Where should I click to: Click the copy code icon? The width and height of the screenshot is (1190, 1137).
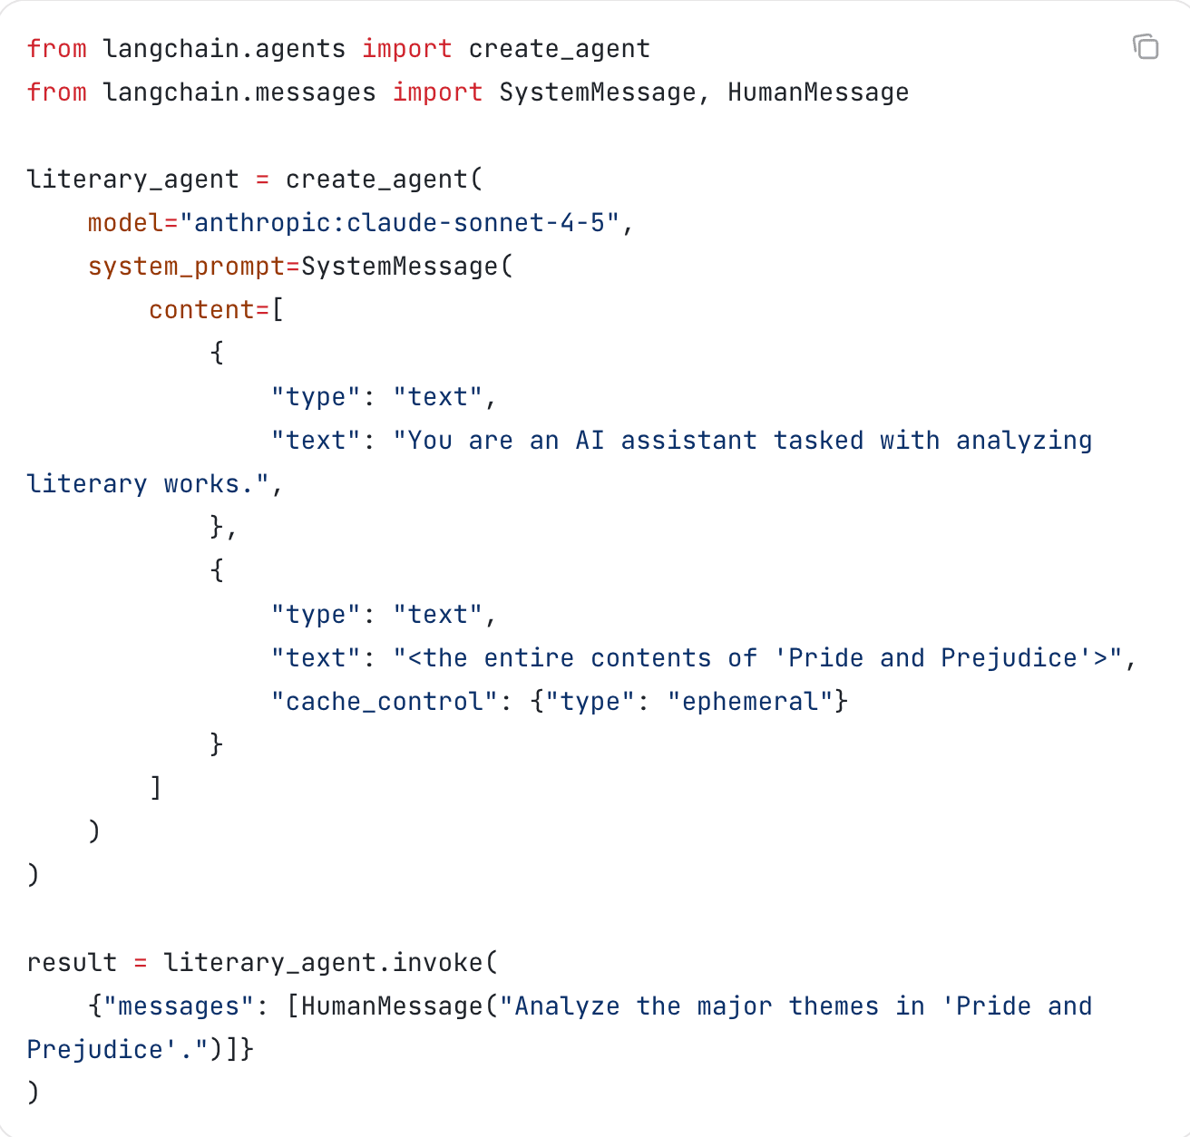[1146, 47]
